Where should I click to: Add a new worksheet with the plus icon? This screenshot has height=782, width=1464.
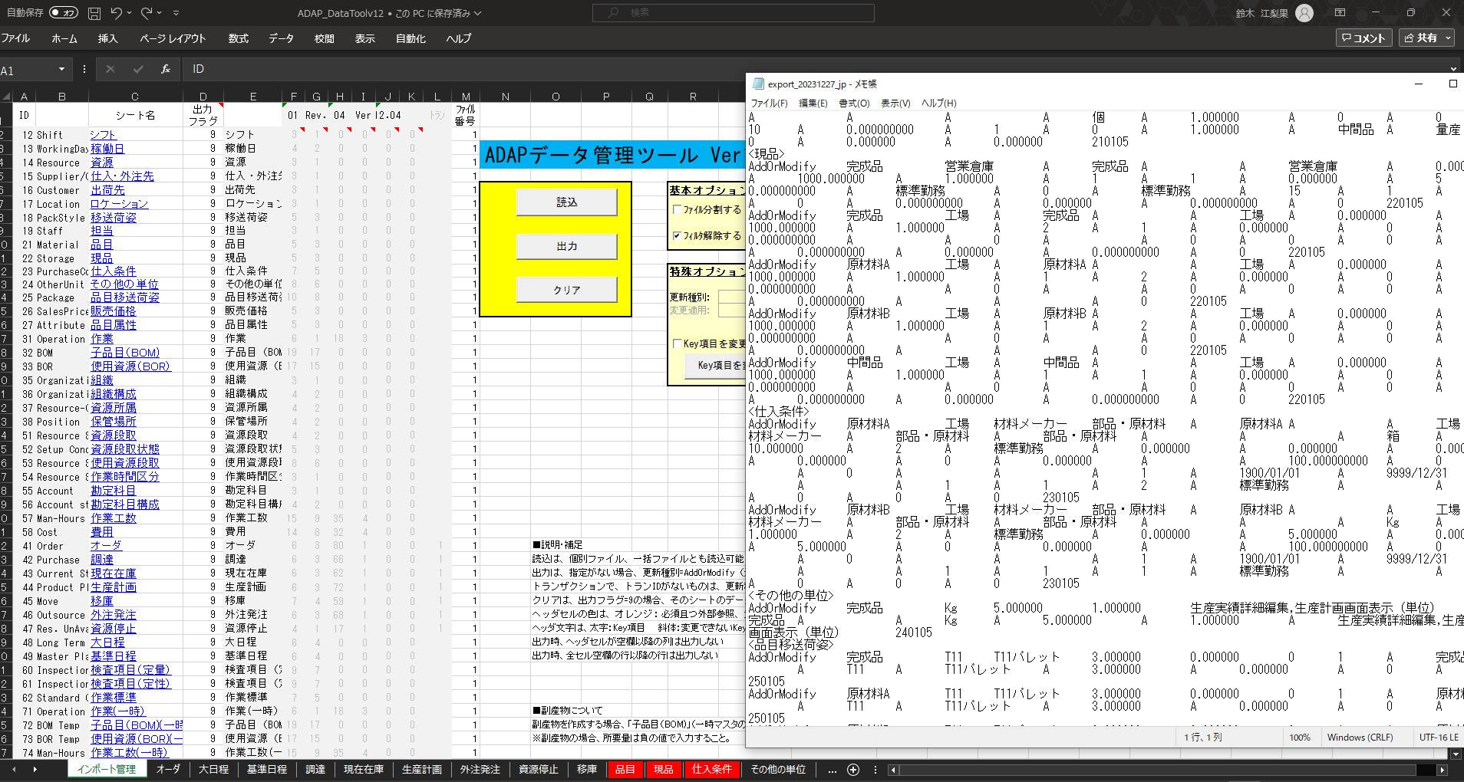pyautogui.click(x=853, y=769)
